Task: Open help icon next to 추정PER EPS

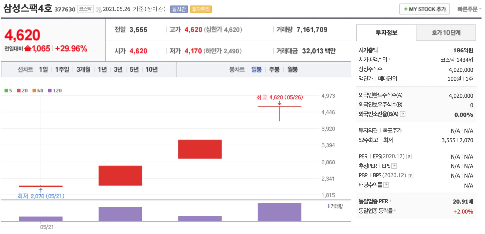Action: pyautogui.click(x=394, y=166)
